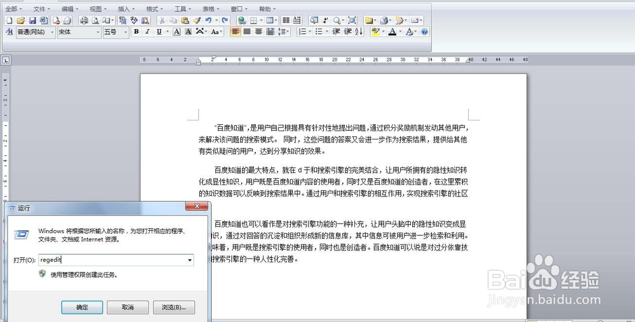Screen dimensions: 635x322
Task: Toggle Underline formatting
Action: tap(159, 32)
